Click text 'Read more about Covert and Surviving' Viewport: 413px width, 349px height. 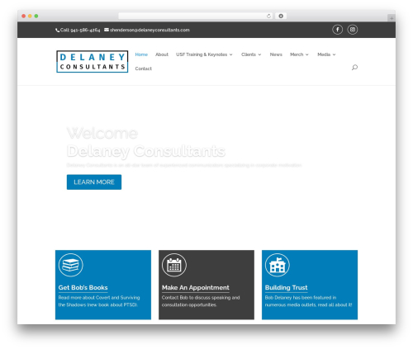coord(99,298)
